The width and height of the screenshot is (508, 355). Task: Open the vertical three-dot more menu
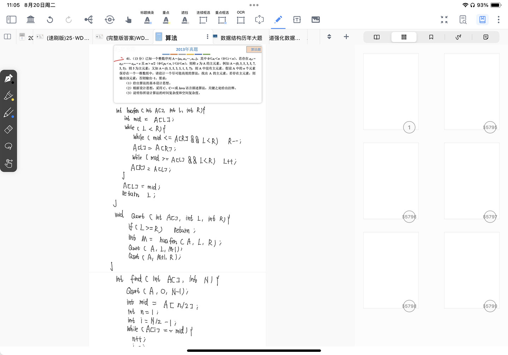point(498,19)
